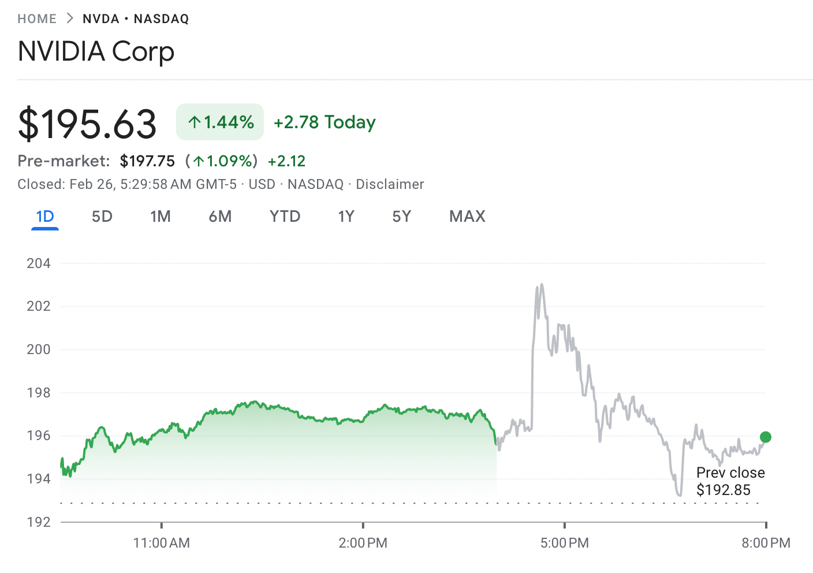Click the breadcrumb chevron after HOME
This screenshot has height=573, width=813.
69,18
